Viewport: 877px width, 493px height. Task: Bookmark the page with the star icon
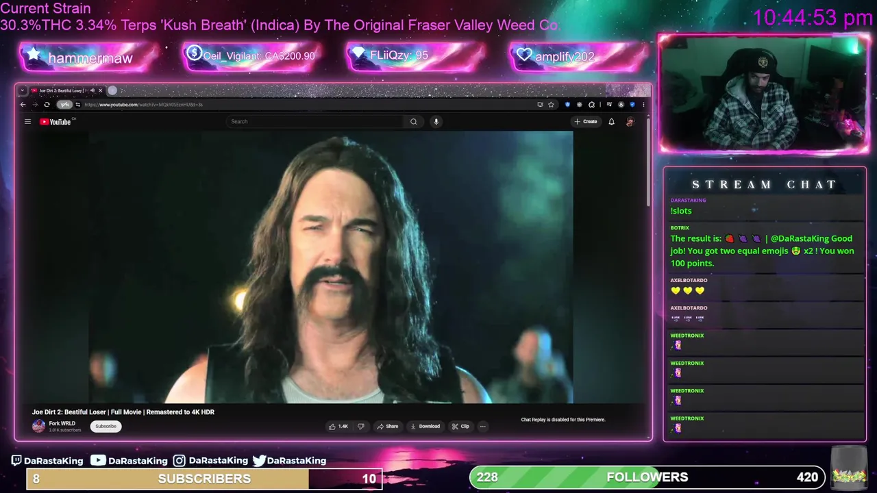551,105
